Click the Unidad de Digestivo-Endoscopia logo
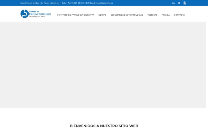The width and height of the screenshot is (208, 130). [36, 14]
